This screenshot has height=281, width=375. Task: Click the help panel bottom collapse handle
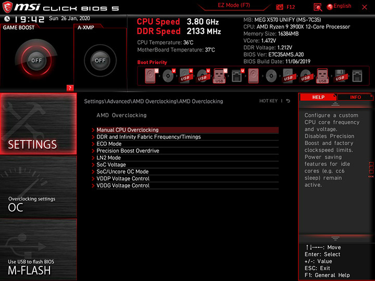[335, 238]
